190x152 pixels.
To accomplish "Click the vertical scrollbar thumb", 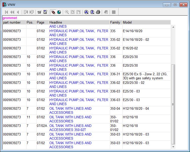I will [x=173, y=104].
